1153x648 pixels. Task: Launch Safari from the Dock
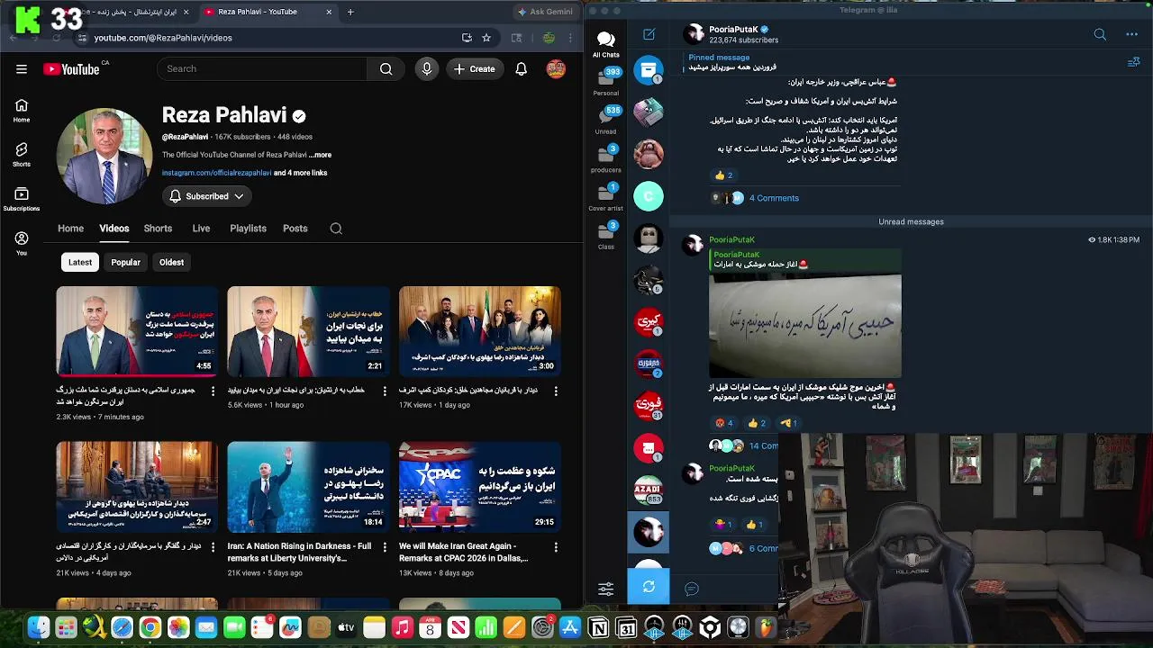(123, 627)
